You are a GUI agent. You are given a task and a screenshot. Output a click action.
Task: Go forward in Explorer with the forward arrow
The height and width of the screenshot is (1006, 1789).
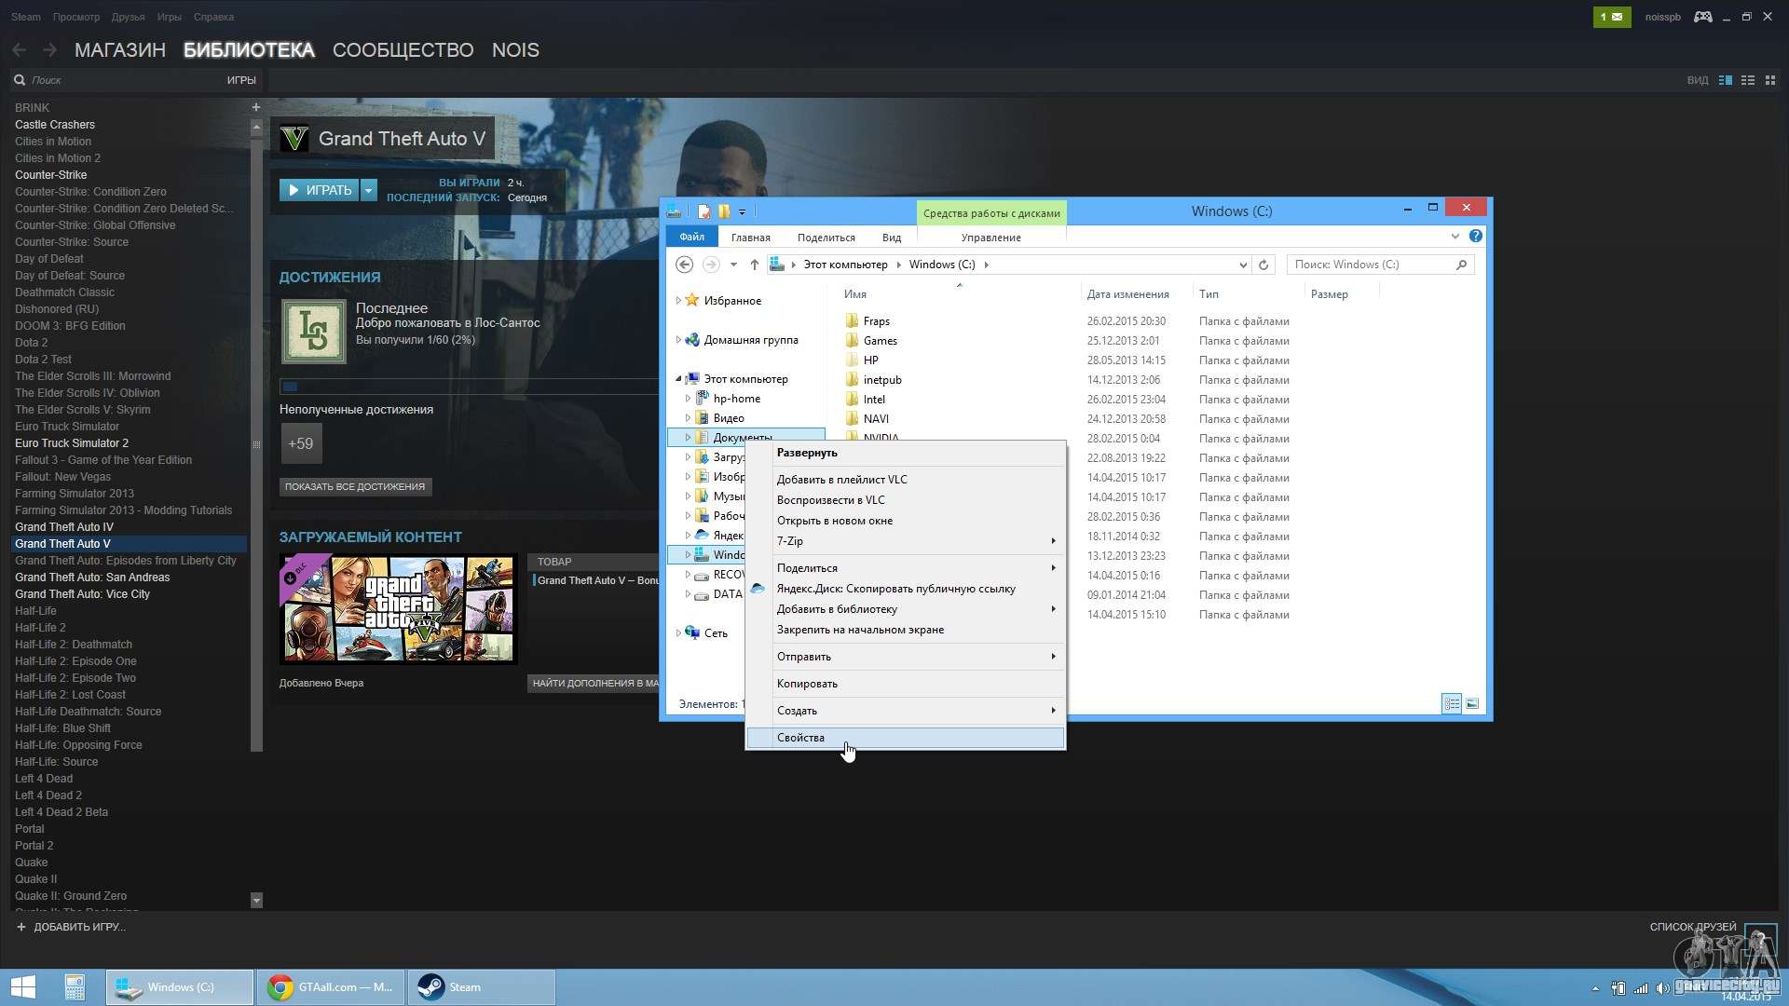coord(711,265)
